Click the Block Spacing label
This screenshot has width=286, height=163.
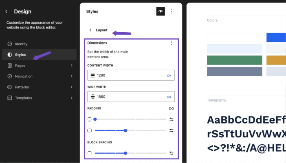pos(99,142)
